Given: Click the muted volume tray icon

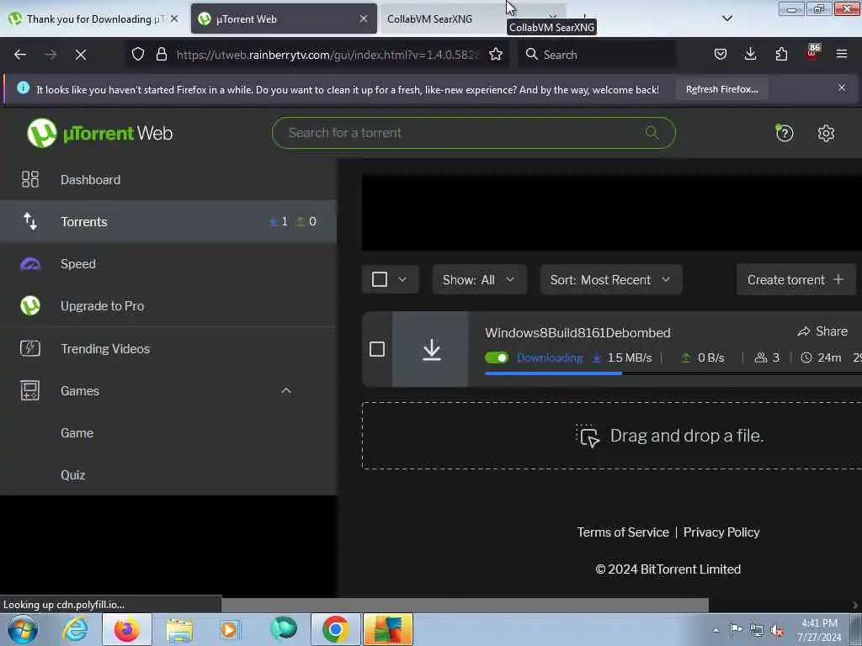Looking at the screenshot, I should [777, 630].
